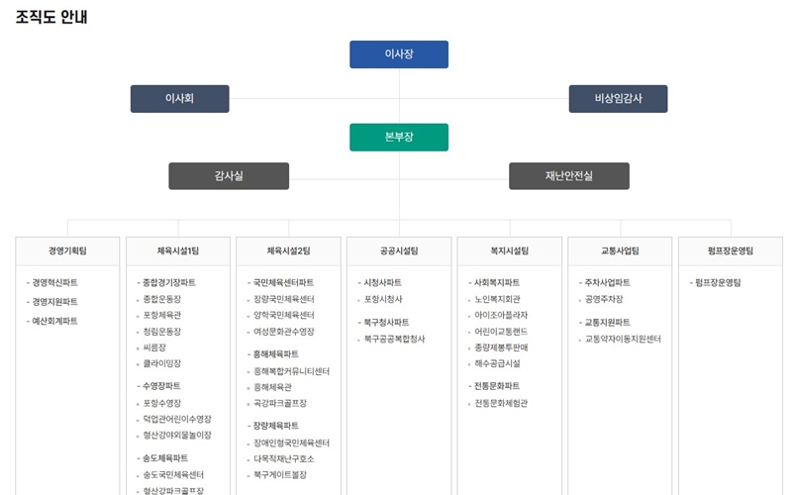Image resolution: width=792 pixels, height=495 pixels.
Task: Choose the 여성문화관수영장 entry
Action: [284, 332]
